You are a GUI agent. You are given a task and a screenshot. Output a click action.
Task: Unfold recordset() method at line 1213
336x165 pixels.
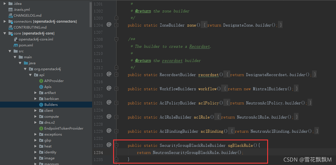point(116,75)
